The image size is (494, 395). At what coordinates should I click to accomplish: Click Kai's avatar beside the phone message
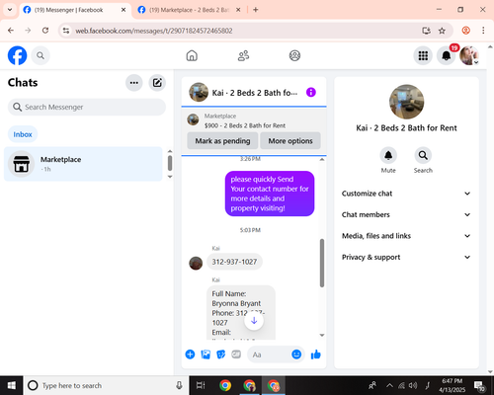pyautogui.click(x=196, y=264)
